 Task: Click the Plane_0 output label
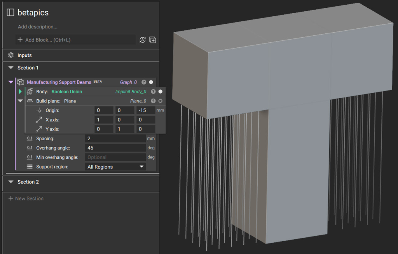pyautogui.click(x=138, y=101)
